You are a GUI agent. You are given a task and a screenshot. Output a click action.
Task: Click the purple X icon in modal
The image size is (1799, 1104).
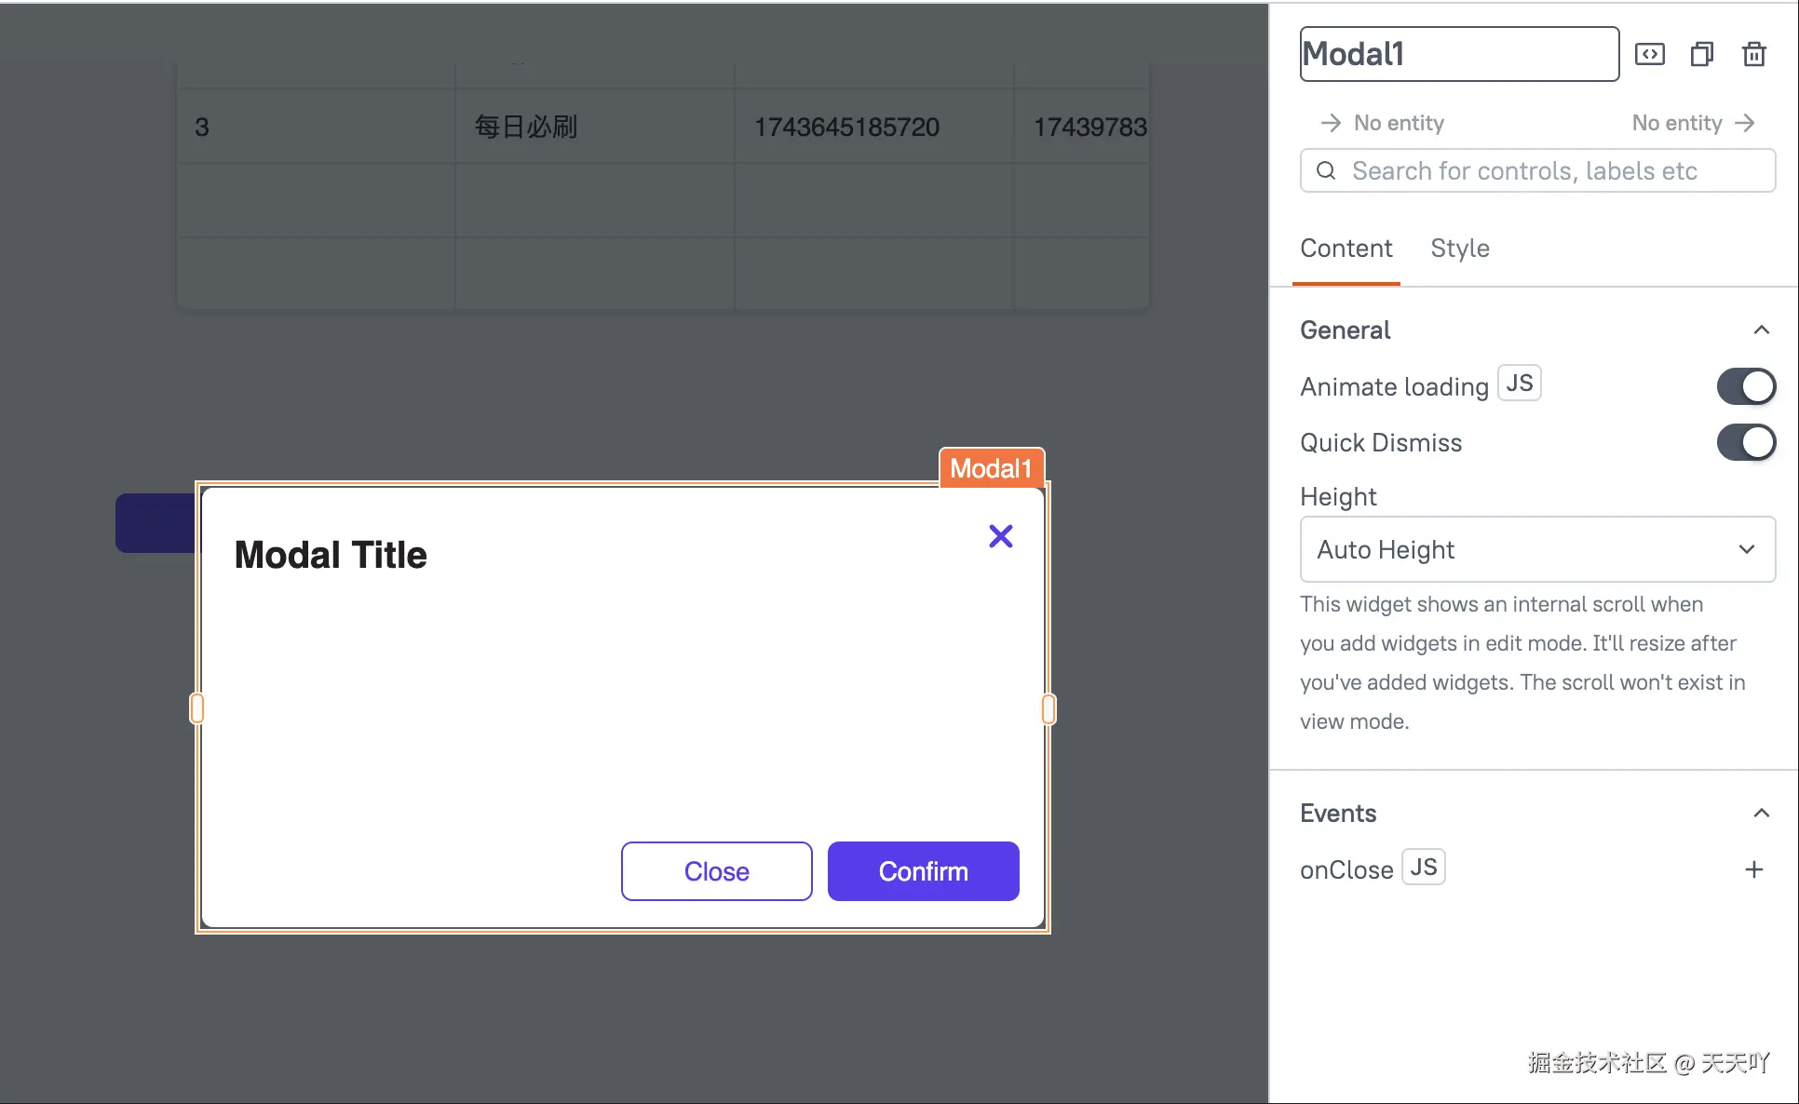(x=1001, y=536)
